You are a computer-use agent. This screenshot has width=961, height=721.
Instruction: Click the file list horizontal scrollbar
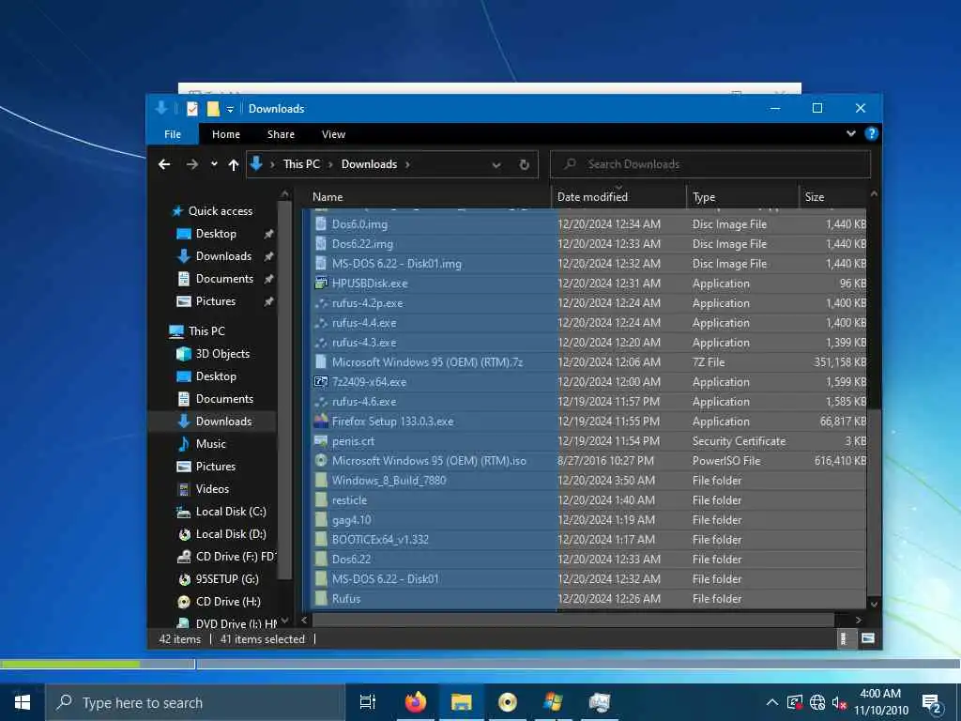tap(573, 620)
